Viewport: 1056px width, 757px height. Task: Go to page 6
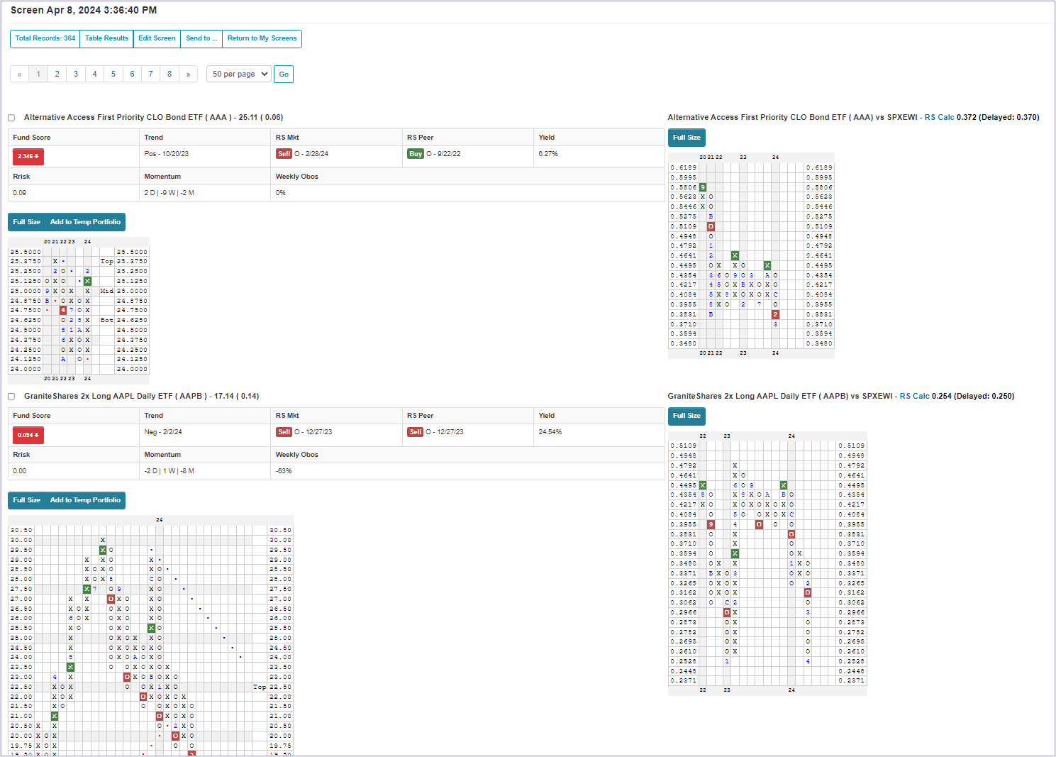click(132, 74)
